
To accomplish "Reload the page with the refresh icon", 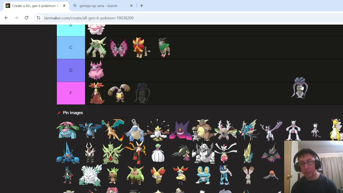I will click(27, 18).
